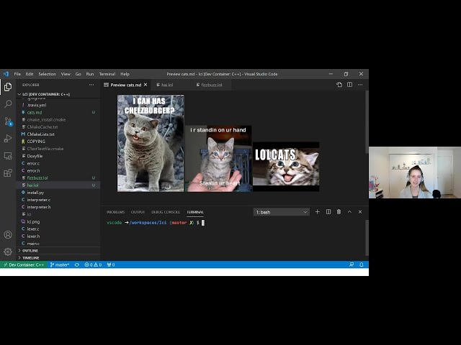This screenshot has height=345, width=461.
Task: Open the Source Control view
Action: 8,121
